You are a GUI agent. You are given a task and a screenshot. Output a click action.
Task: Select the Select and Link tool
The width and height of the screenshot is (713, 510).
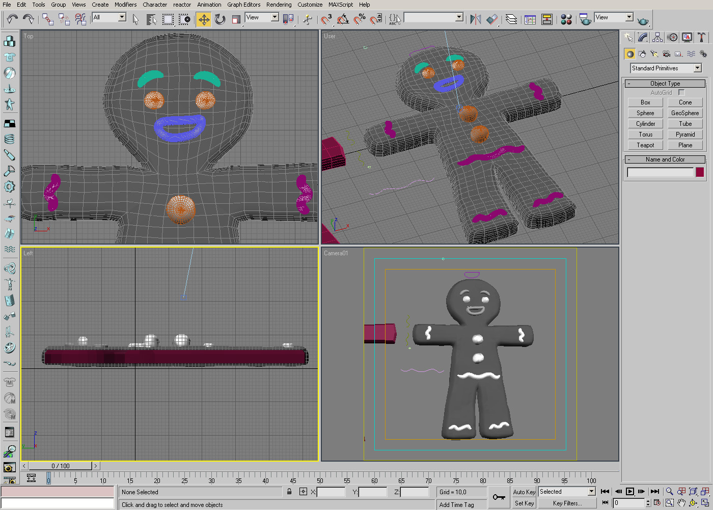pos(48,19)
